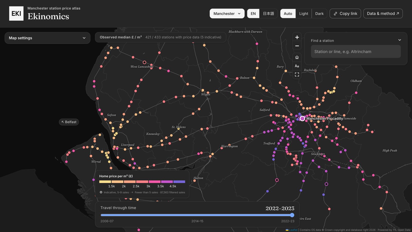Reset map view with home icon
412x232 pixels.
297,57
